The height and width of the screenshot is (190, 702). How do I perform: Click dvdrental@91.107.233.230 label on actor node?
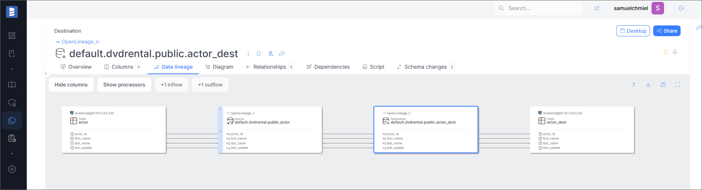point(94,113)
